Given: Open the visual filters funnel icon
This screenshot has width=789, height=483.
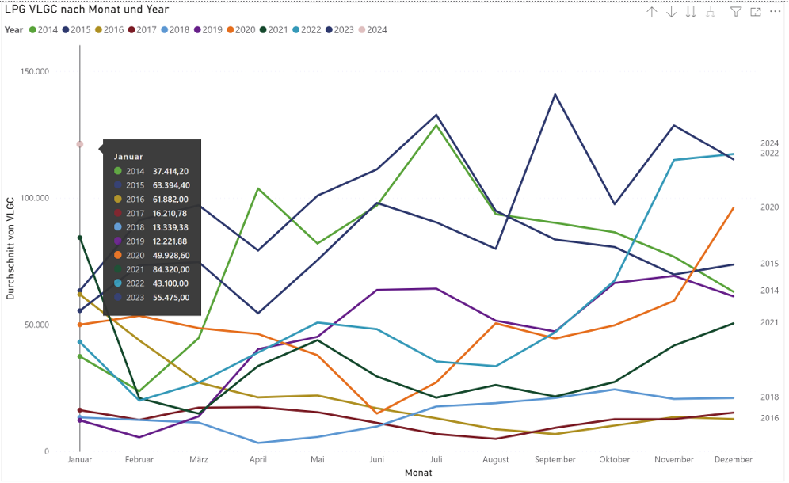Looking at the screenshot, I should point(735,12).
